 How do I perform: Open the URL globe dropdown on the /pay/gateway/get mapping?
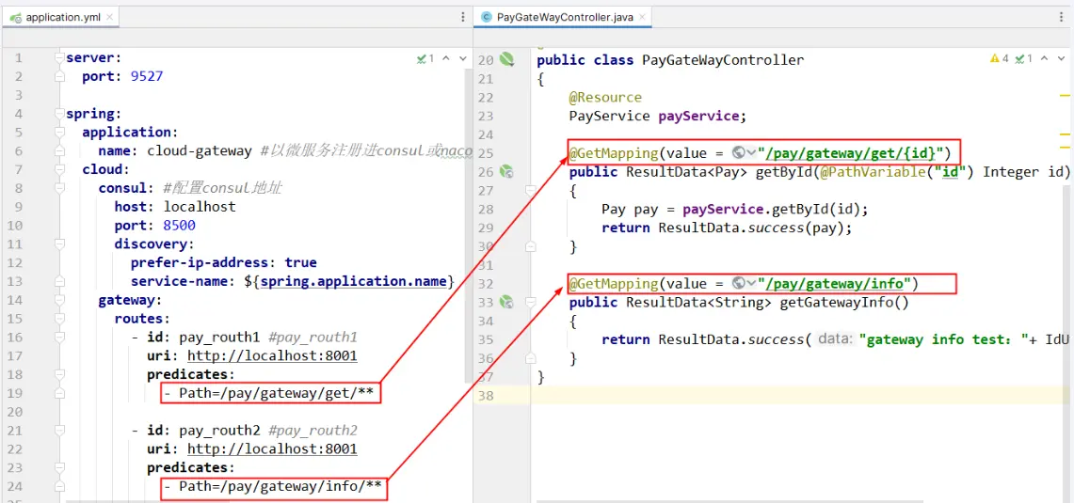tap(745, 152)
